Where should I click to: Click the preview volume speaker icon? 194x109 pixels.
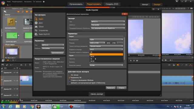[x=170, y=60]
